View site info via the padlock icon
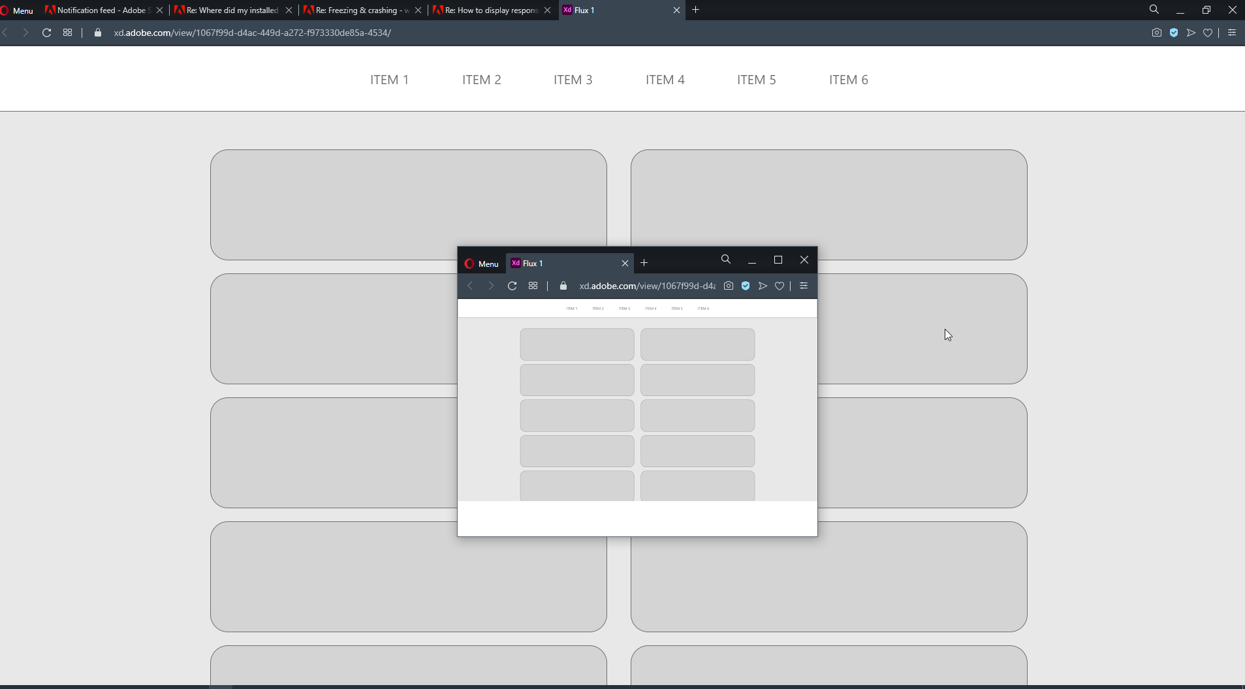The height and width of the screenshot is (689, 1245). point(97,32)
